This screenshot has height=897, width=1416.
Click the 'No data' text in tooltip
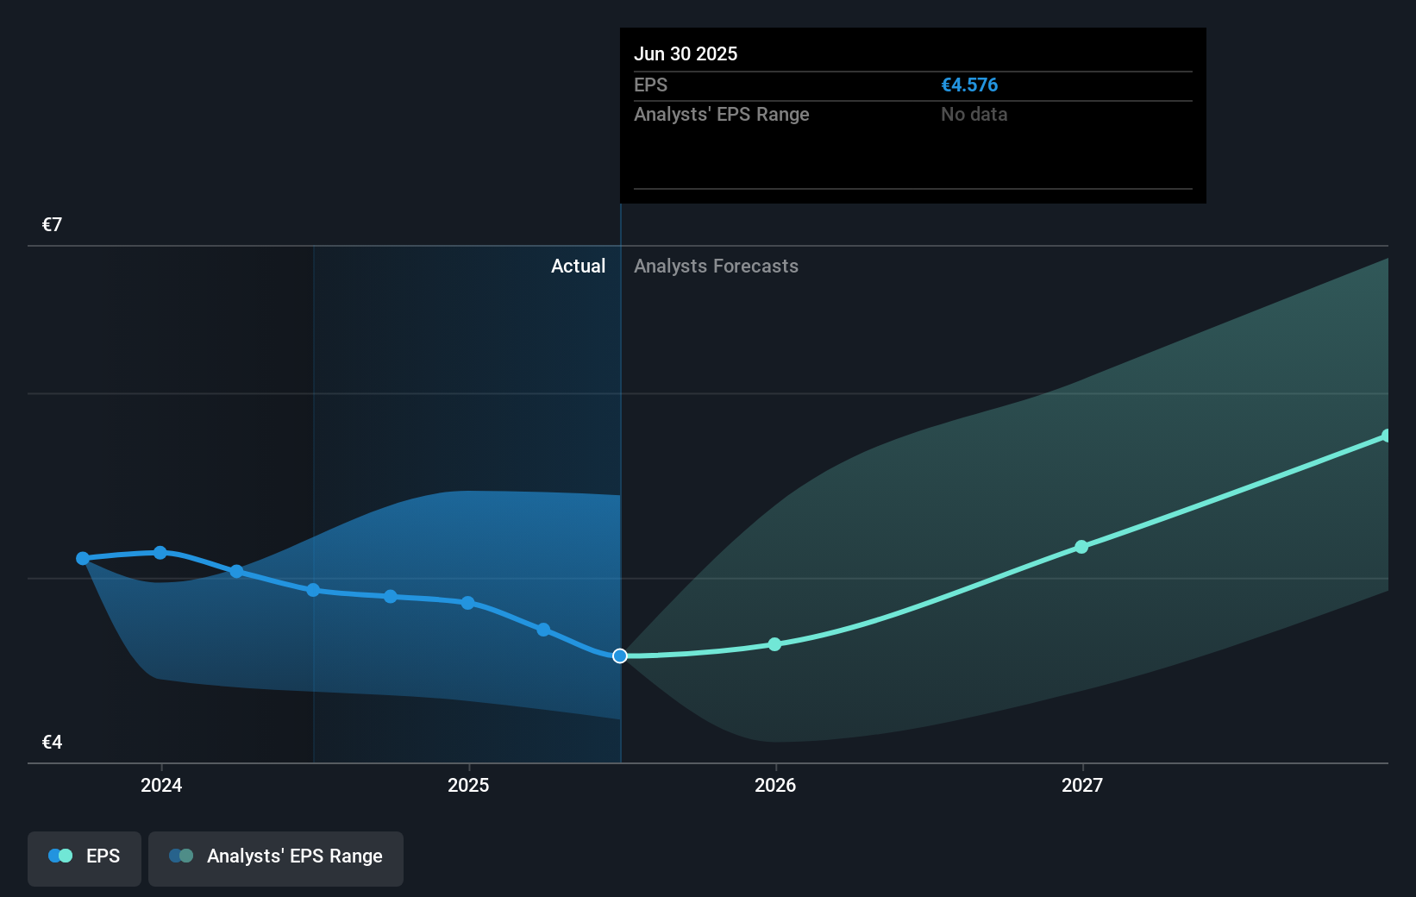pos(974,115)
